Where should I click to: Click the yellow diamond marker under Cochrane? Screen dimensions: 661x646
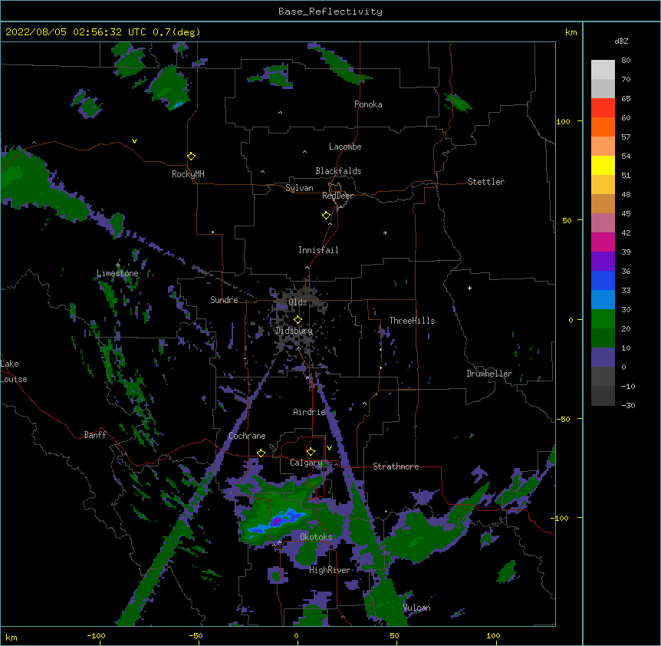point(261,453)
